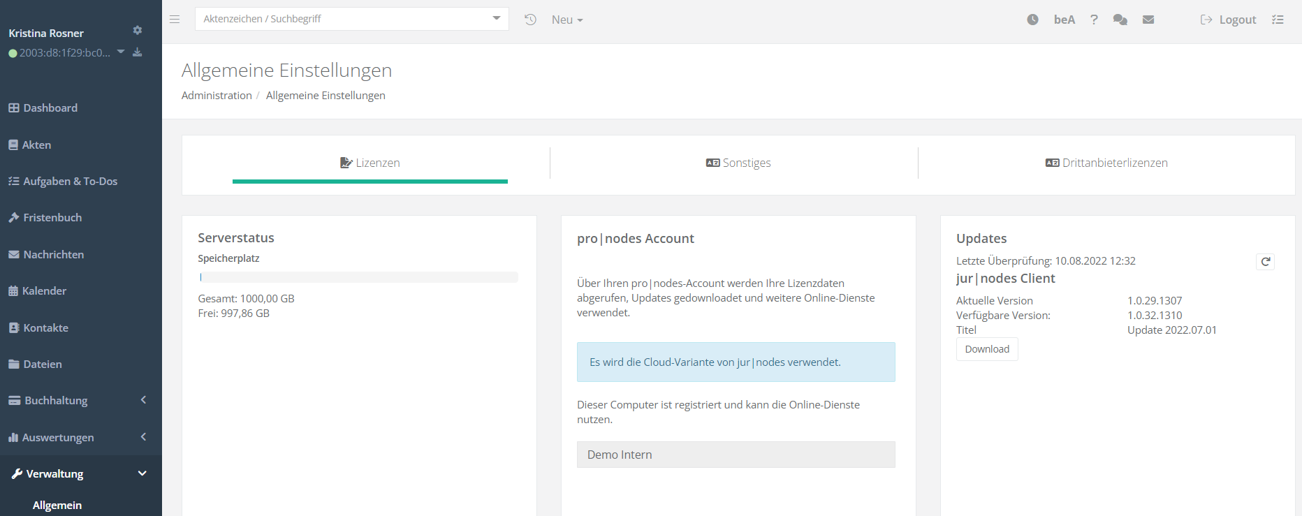The height and width of the screenshot is (516, 1302).
Task: Click the time tracking clock icon
Action: point(1032,20)
